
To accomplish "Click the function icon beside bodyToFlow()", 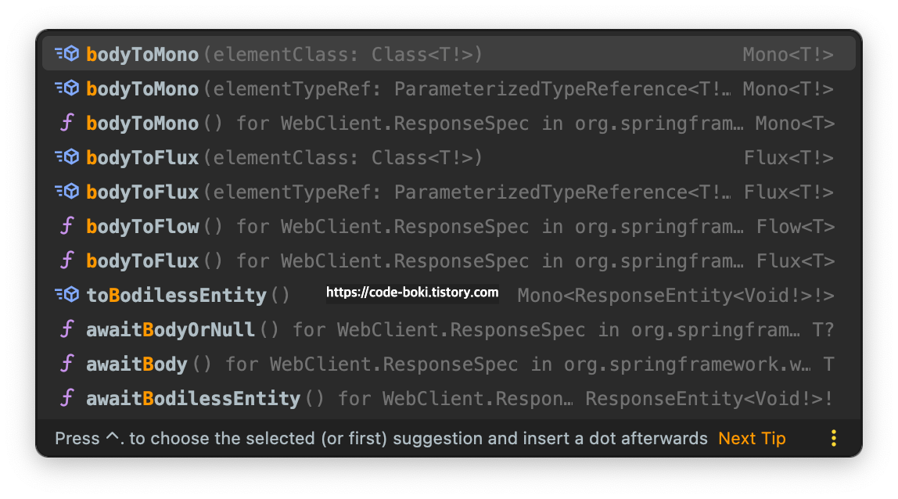I will (x=67, y=226).
